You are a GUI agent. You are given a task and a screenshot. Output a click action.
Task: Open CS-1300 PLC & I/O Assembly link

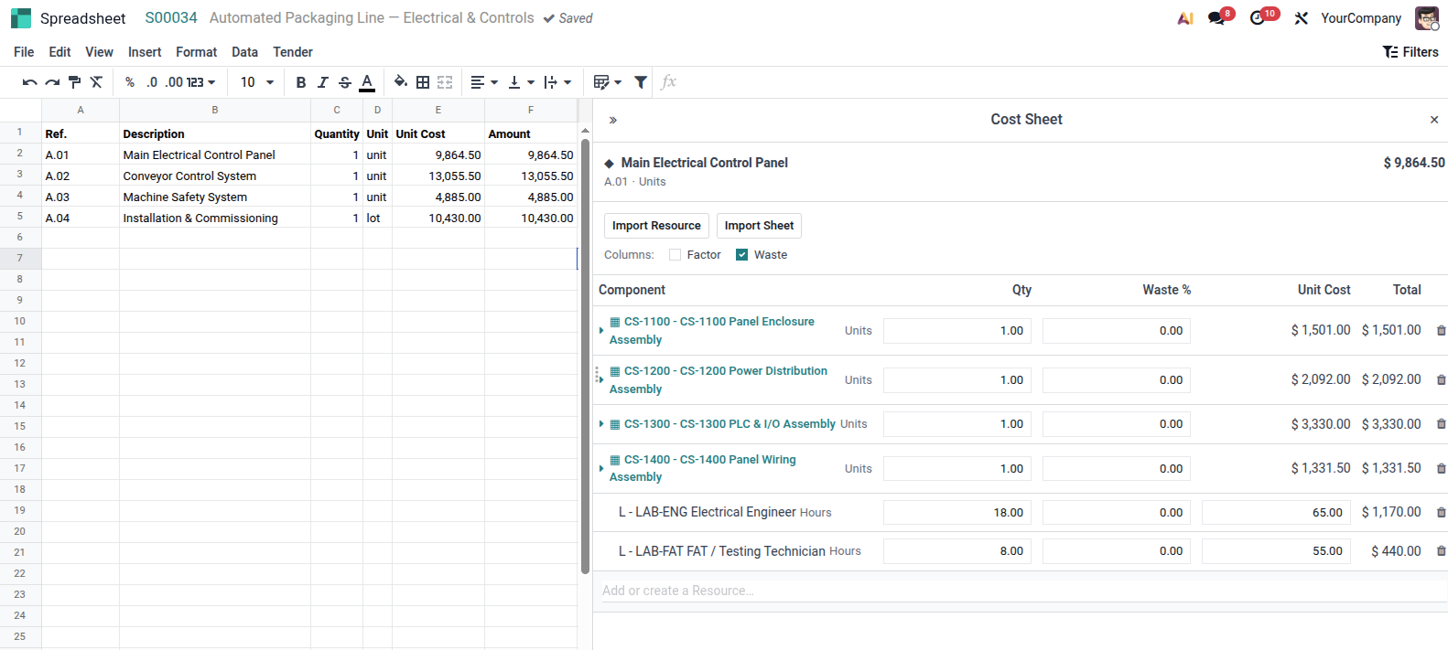tap(729, 424)
